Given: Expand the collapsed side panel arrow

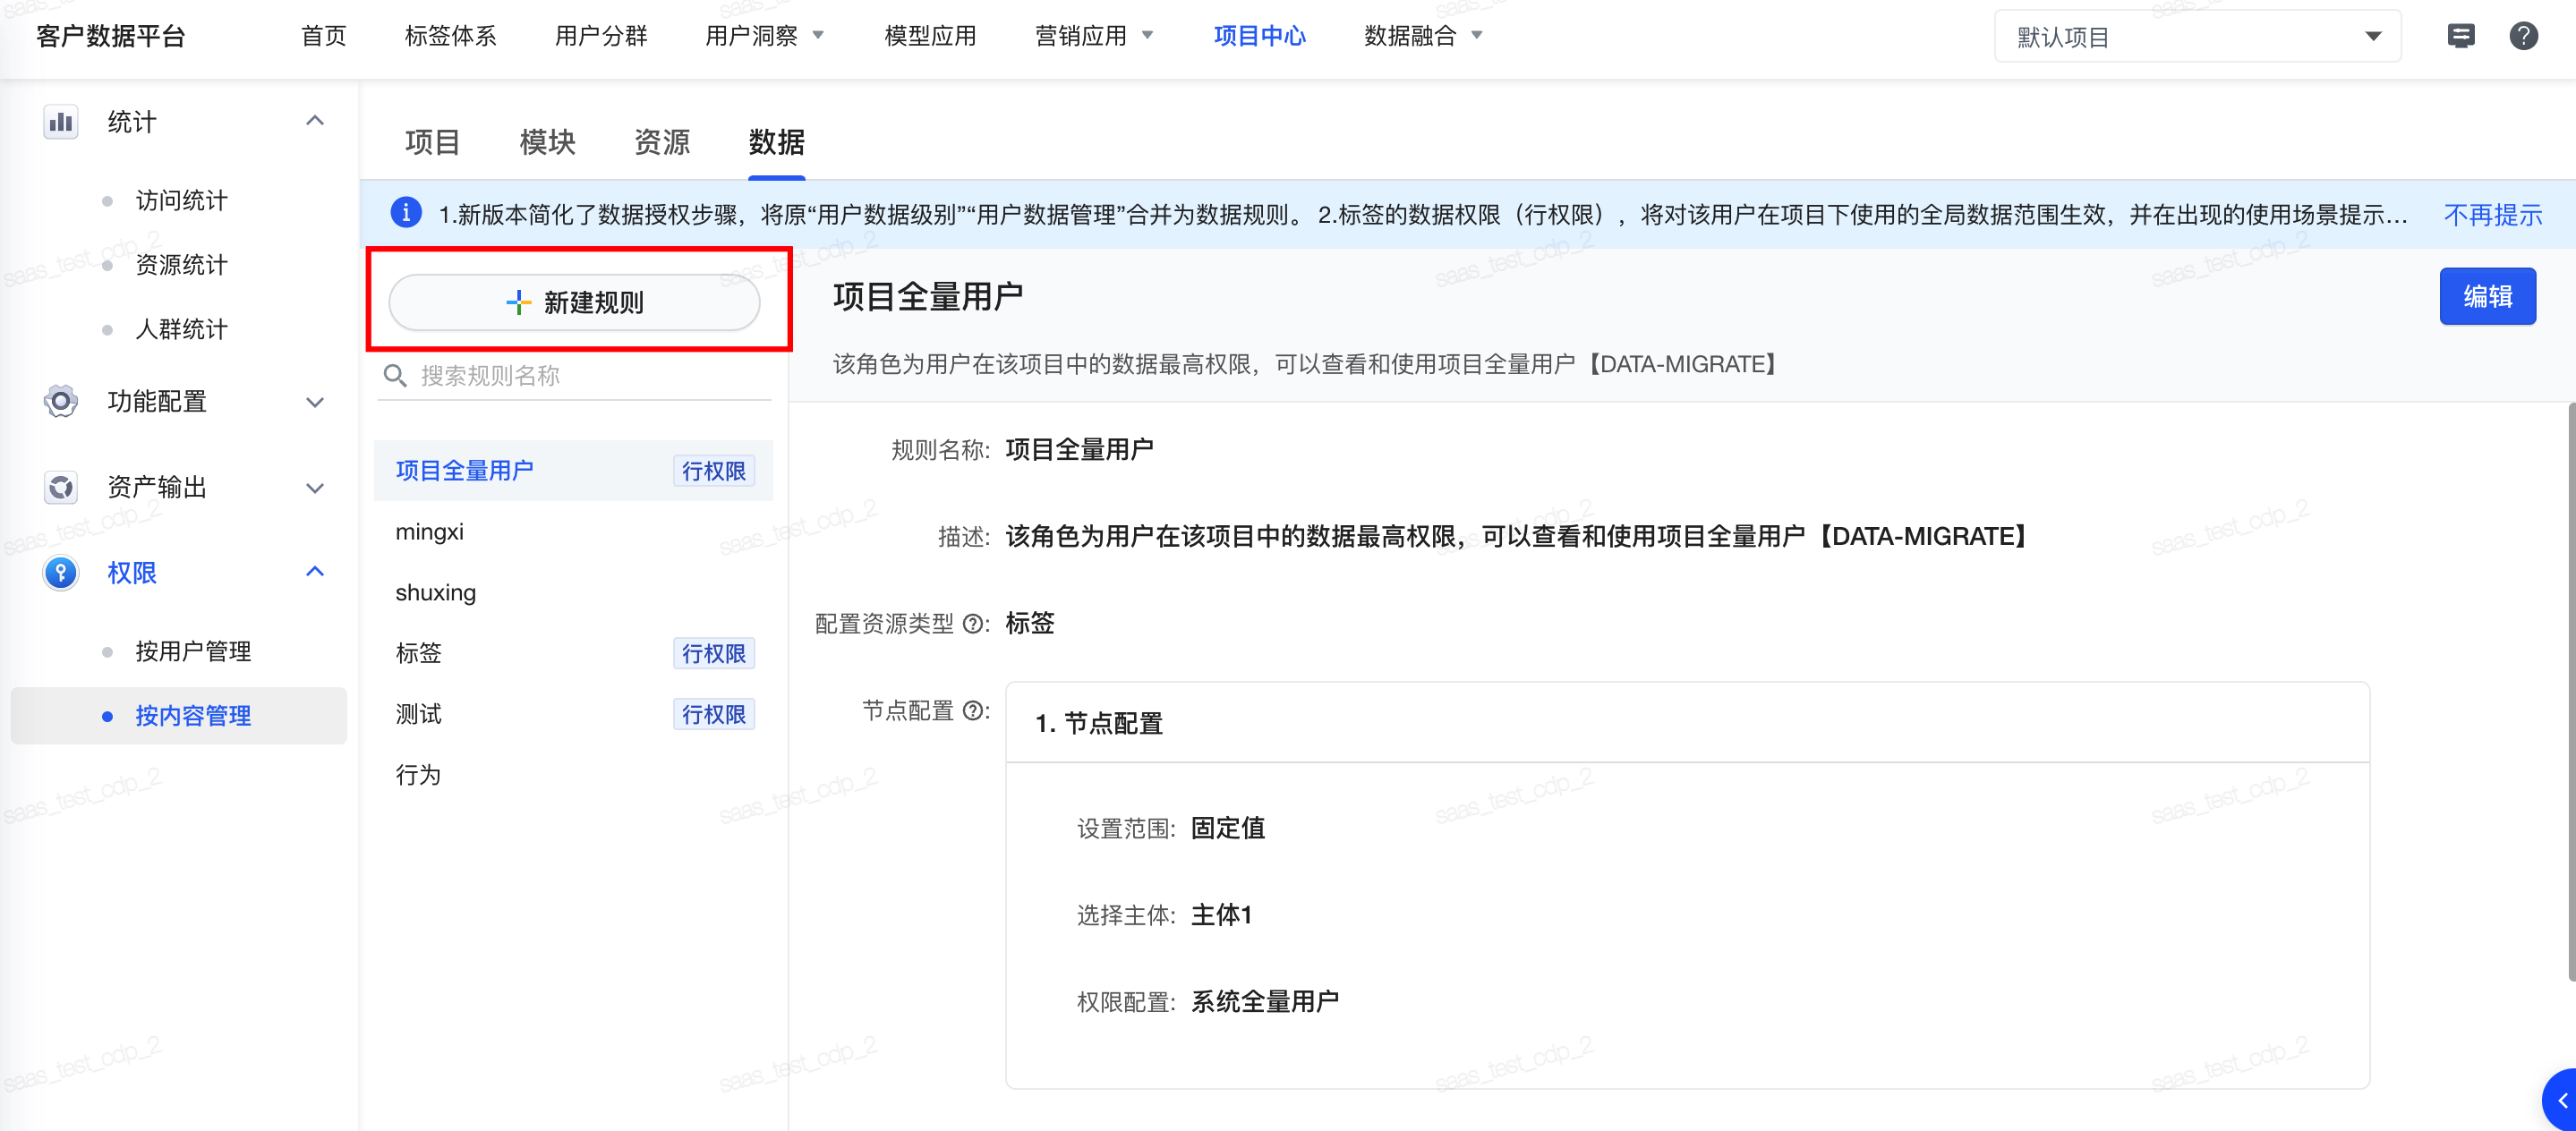Looking at the screenshot, I should pos(2561,1100).
